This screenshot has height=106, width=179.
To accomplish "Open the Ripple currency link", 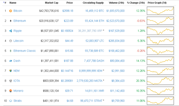I will click(17, 31).
